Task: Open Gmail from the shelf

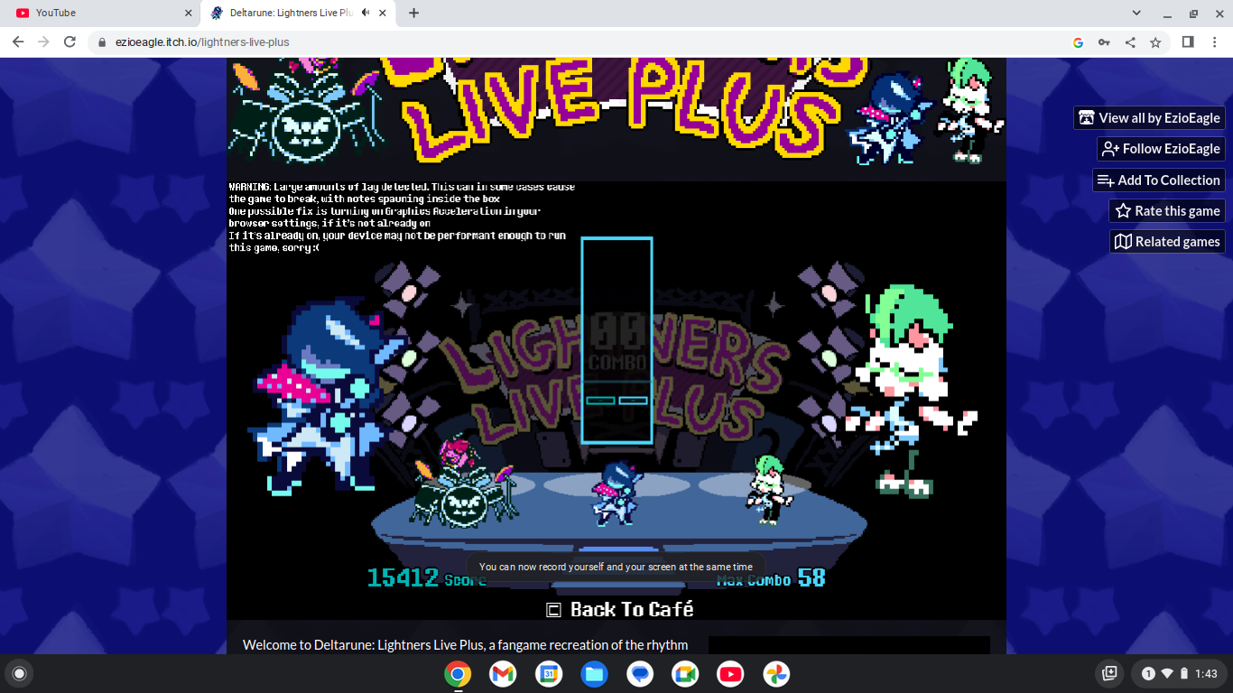Action: click(x=503, y=674)
